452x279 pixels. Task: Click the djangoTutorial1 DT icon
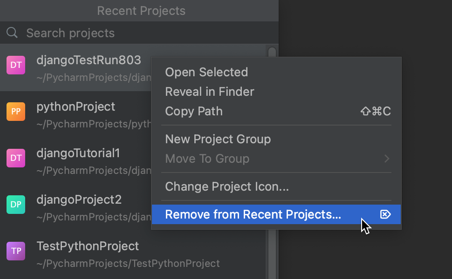(16, 158)
